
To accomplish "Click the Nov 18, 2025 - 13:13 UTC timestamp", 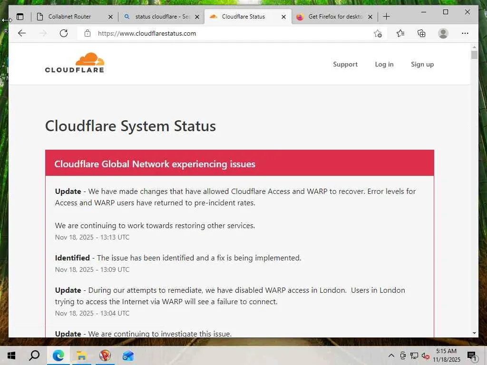I will point(92,237).
